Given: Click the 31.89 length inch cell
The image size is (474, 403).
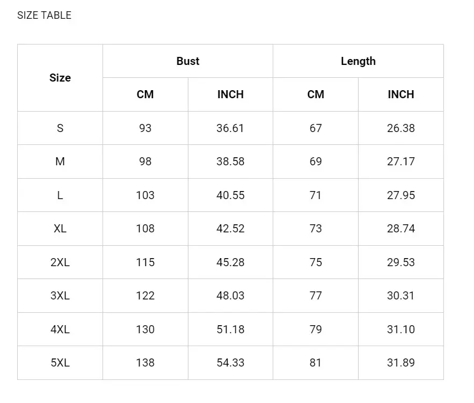Looking at the screenshot, I should (x=401, y=363).
